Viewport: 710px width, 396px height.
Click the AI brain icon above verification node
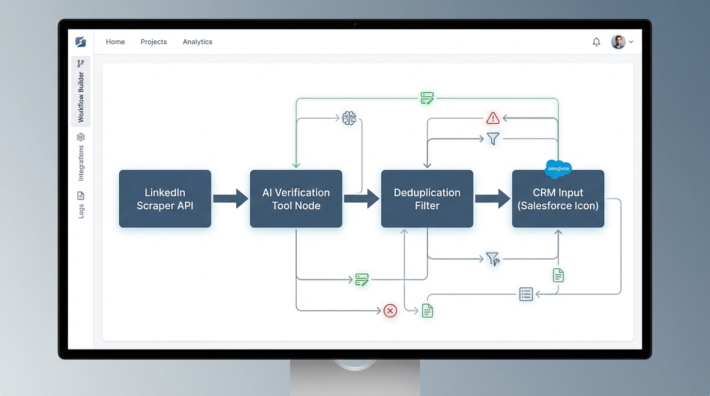(x=349, y=118)
